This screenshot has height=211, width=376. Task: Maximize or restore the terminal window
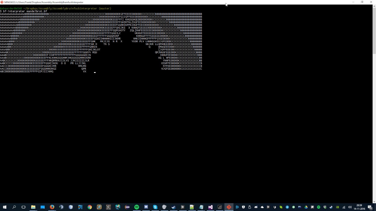[362, 2]
